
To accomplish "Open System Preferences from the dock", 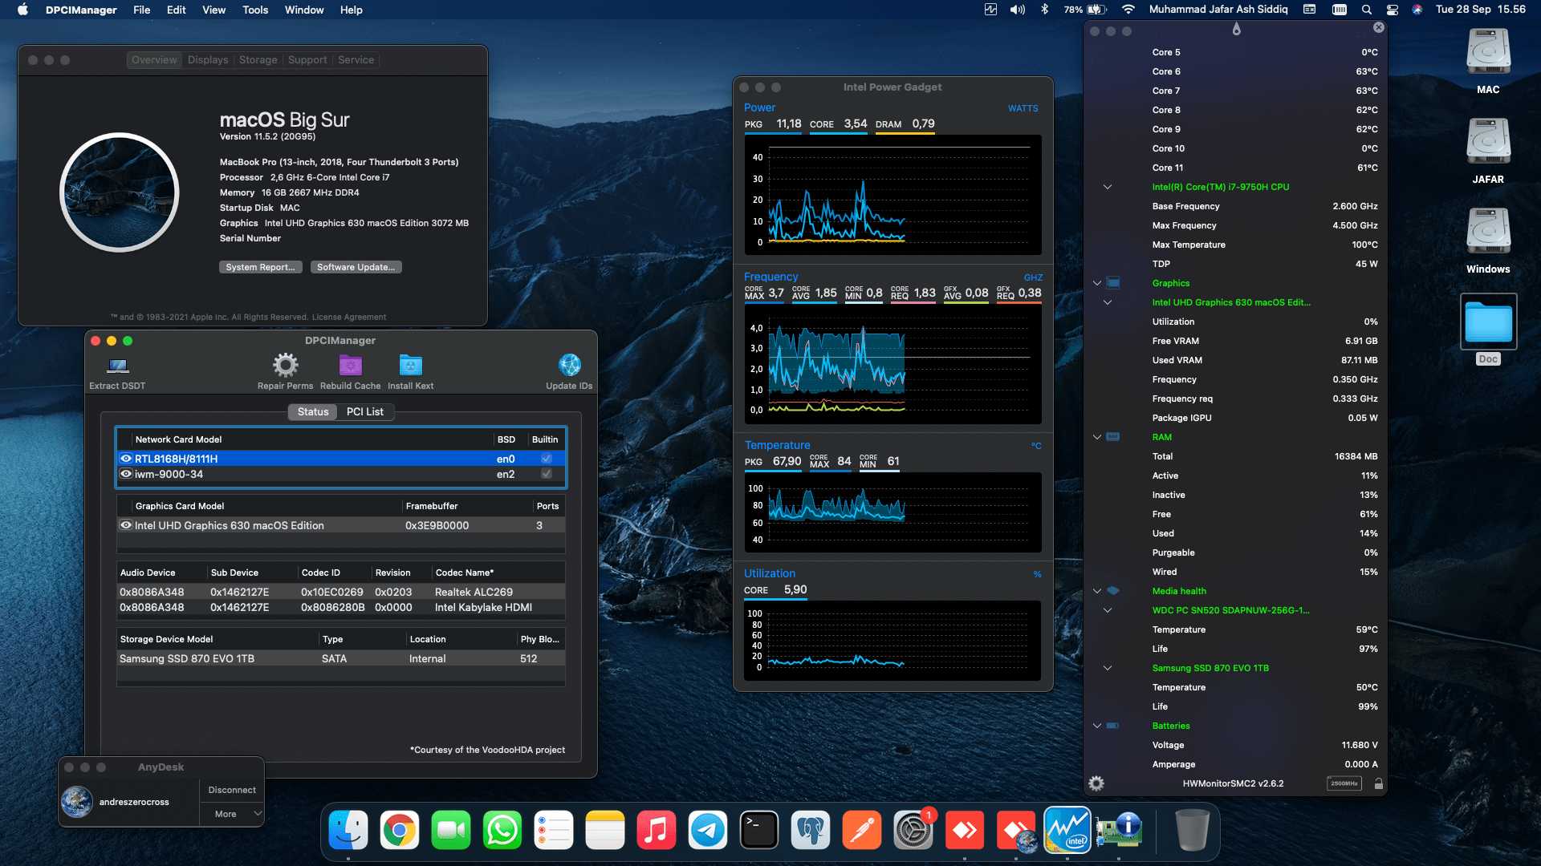I will pos(913,830).
